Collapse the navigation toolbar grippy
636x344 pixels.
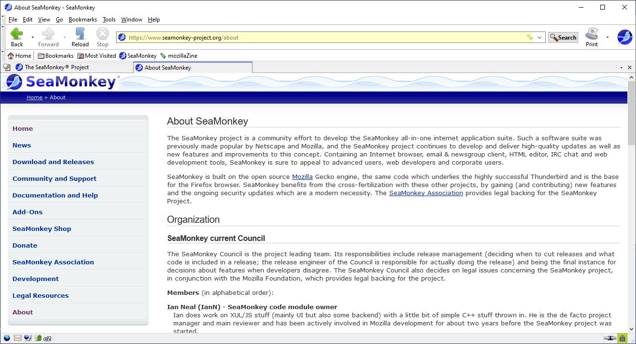pos(3,37)
